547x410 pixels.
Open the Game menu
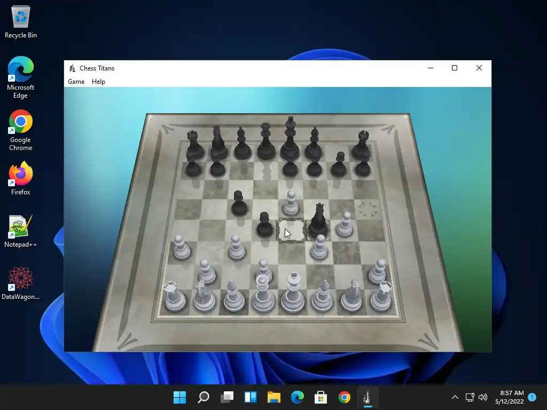coord(76,82)
